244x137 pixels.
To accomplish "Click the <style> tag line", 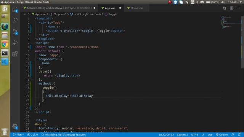I will [42, 120].
